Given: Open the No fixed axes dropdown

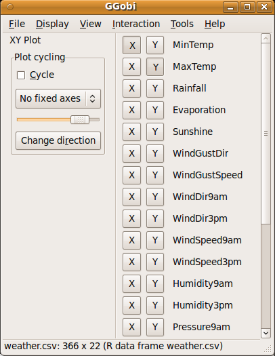Looking at the screenshot, I should tap(58, 98).
